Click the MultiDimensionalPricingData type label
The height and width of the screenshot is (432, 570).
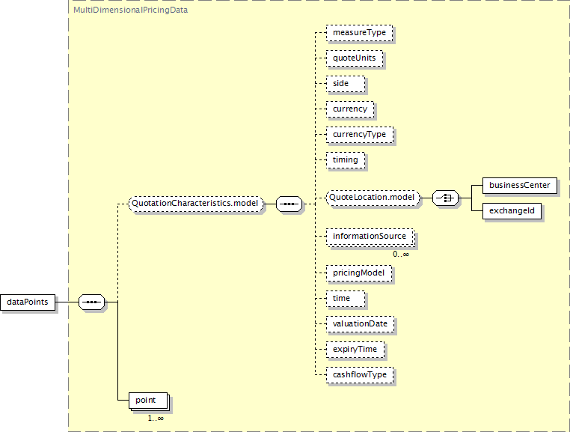coord(130,10)
